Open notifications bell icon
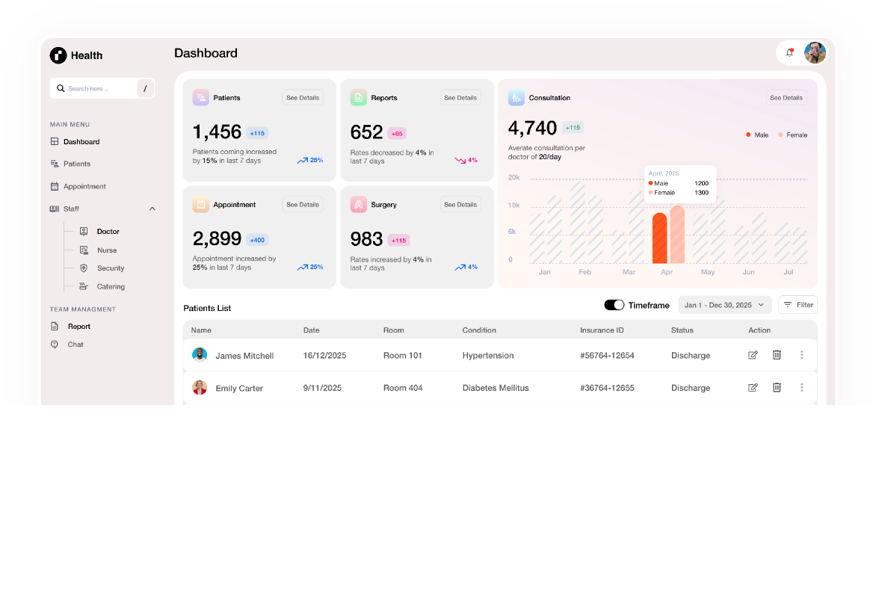Screen dimensions: 876x598 pos(789,52)
